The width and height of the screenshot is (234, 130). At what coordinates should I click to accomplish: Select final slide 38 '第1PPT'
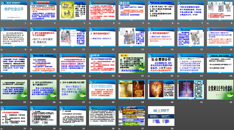[x=161, y=116]
